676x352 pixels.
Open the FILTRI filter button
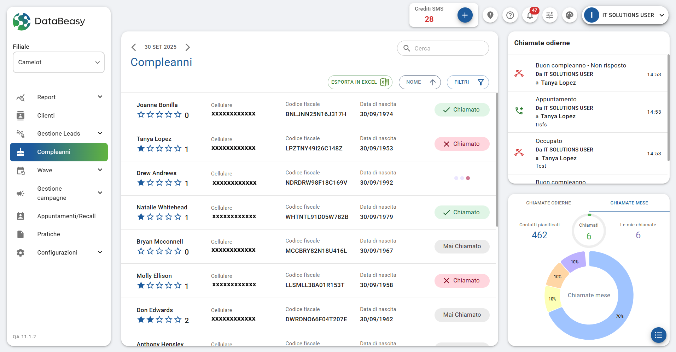point(467,82)
